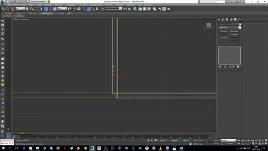This screenshot has height=151, width=268.
Task: Click the Render Production teapot icon
Action: 169,9
